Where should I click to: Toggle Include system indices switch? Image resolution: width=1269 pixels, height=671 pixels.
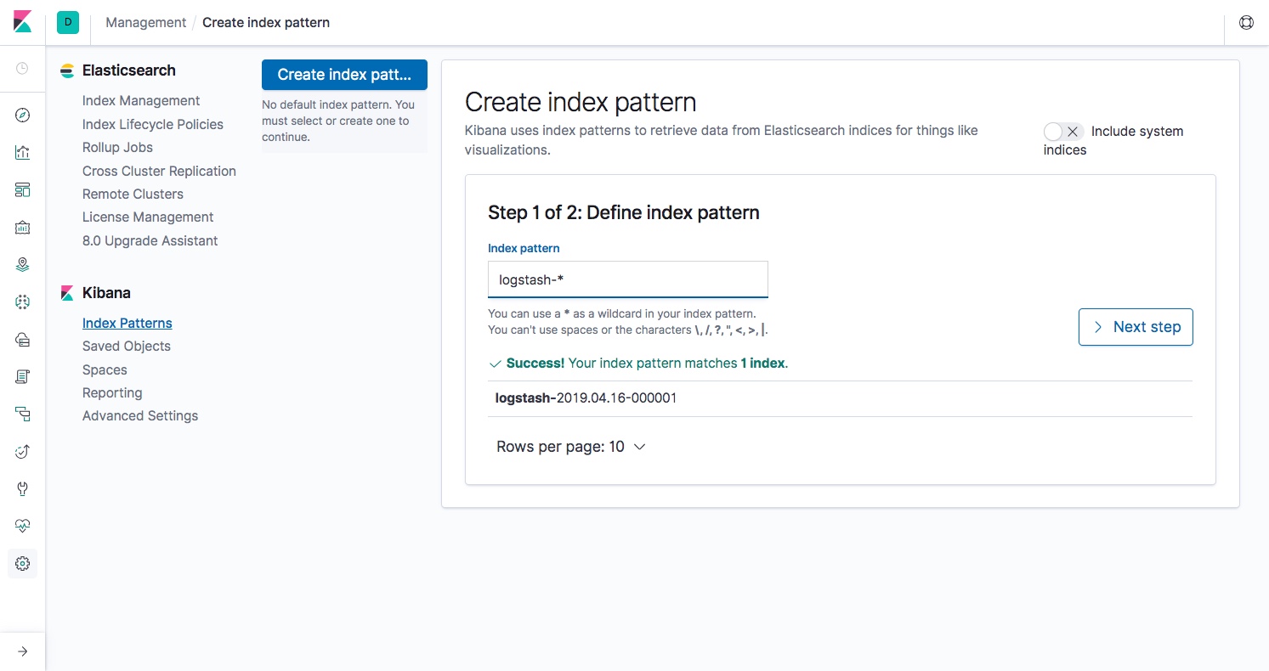tap(1062, 132)
